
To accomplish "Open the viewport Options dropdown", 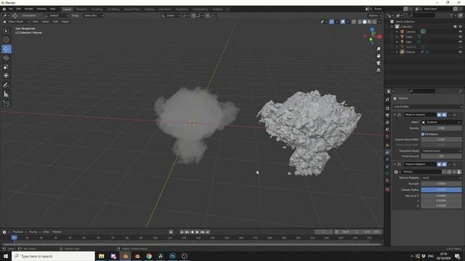I will pos(375,15).
